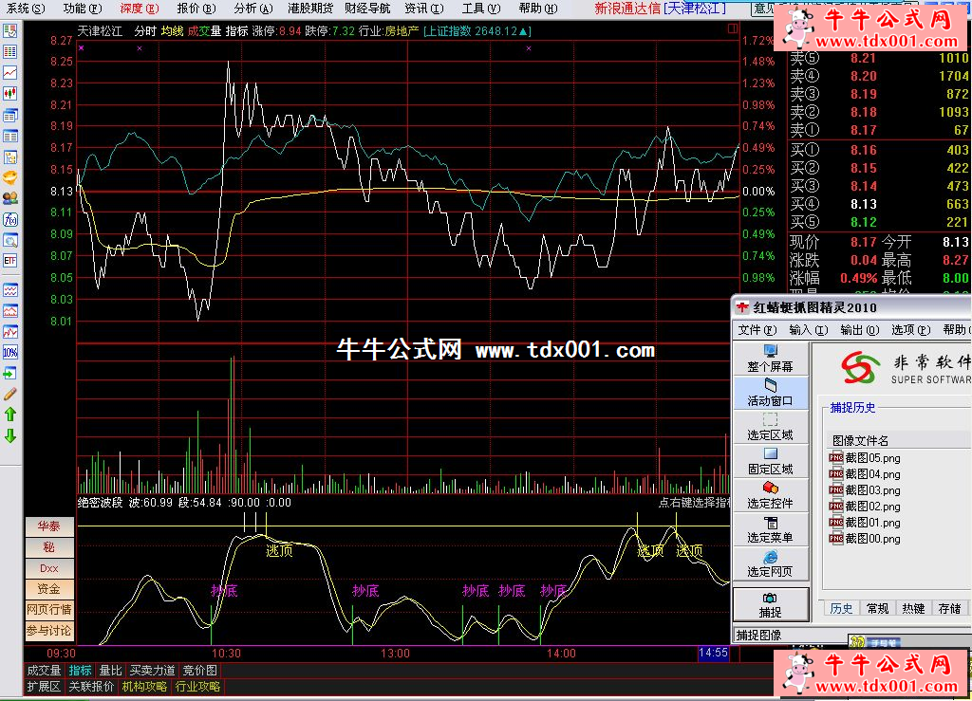Screen dimensions: 972x701
Task: Click the 10% icon in left sidebar
Action: 9,352
